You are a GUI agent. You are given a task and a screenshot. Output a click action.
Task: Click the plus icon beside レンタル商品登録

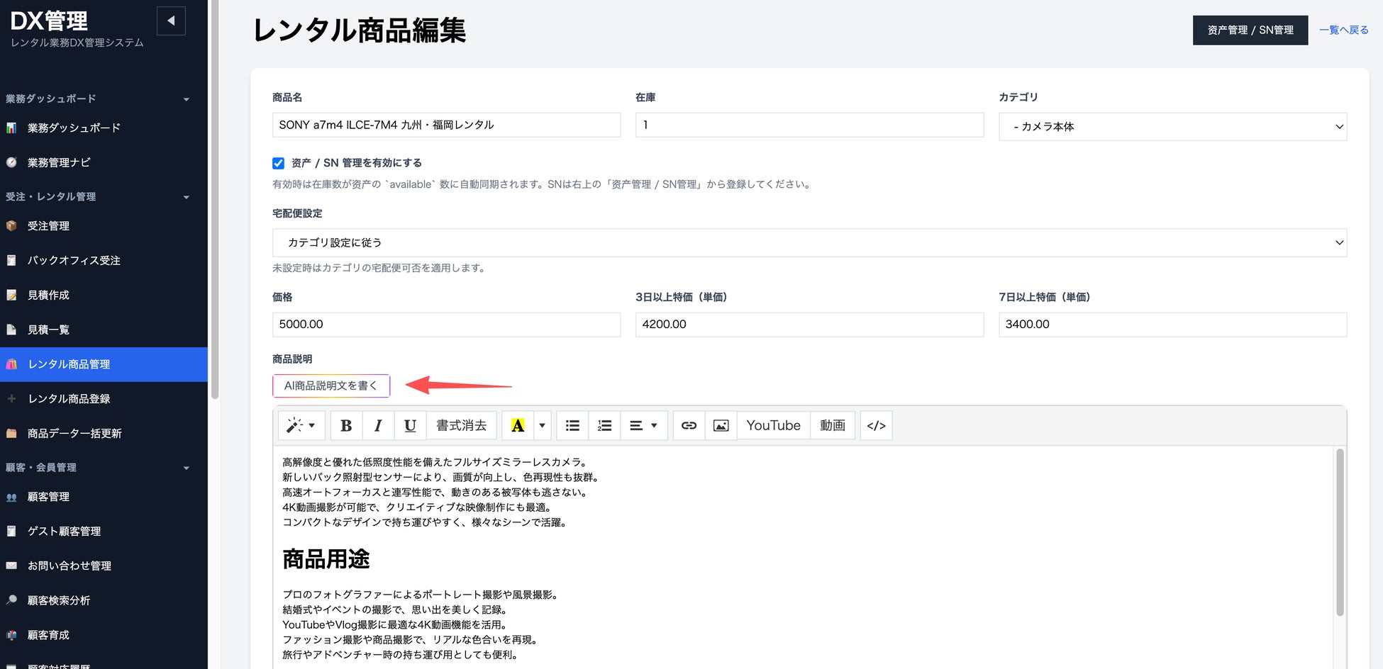click(x=11, y=398)
